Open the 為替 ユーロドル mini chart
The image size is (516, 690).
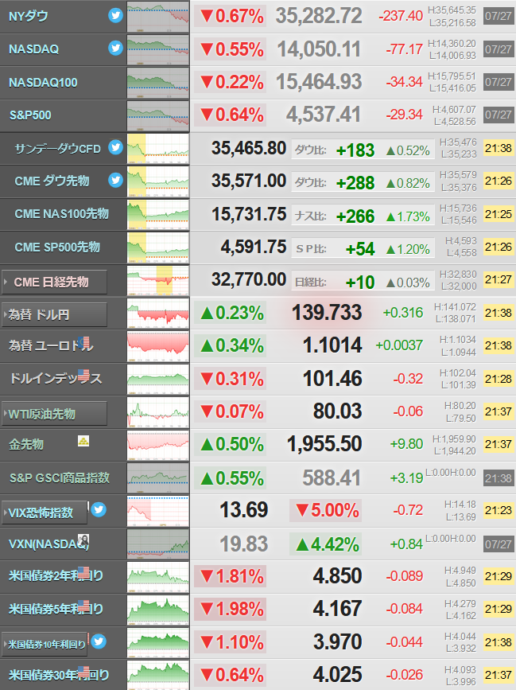(158, 346)
